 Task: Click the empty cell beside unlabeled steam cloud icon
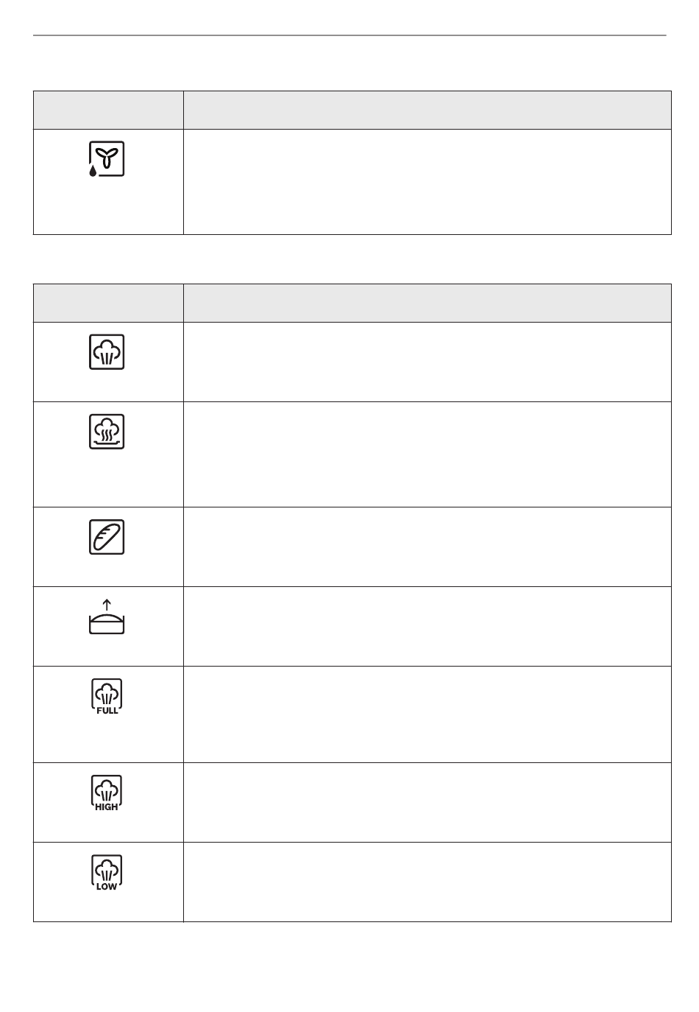coord(427,362)
